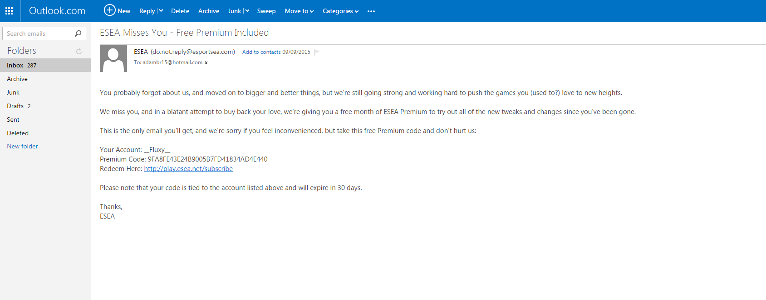
Task: Click the 'Your Account: _Fluxy_' line
Action: point(135,150)
